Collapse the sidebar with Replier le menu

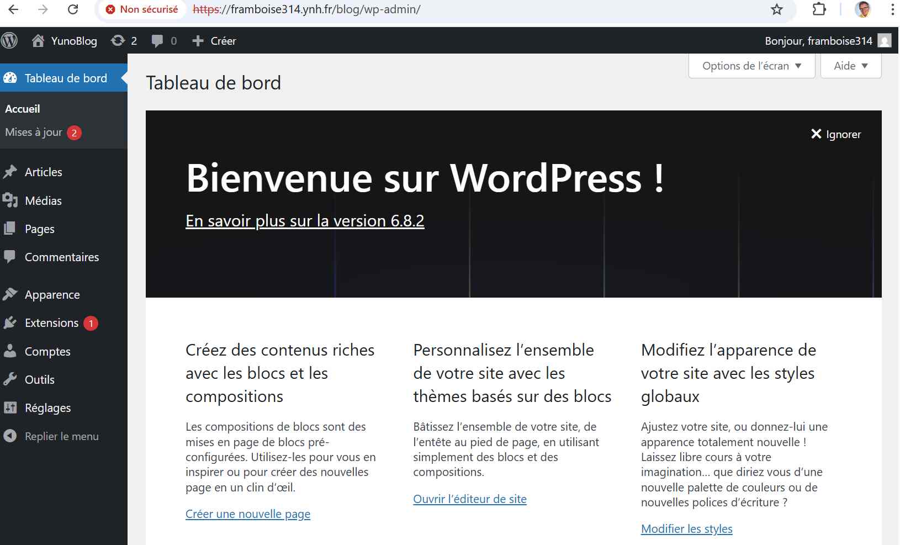click(x=61, y=436)
